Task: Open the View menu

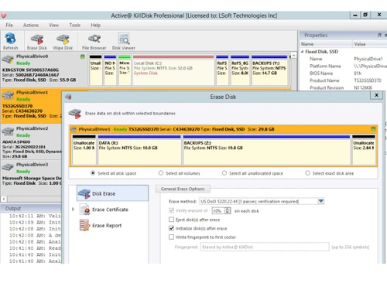Action: [x=53, y=25]
